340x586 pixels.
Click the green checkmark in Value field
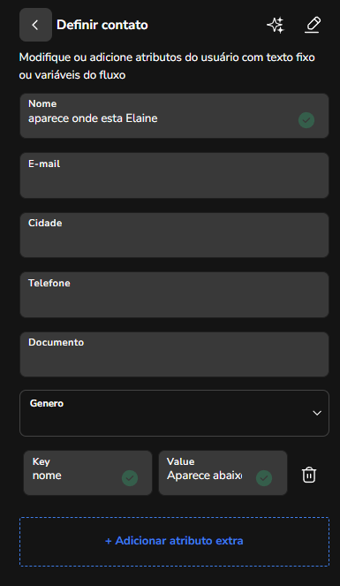[x=264, y=478]
